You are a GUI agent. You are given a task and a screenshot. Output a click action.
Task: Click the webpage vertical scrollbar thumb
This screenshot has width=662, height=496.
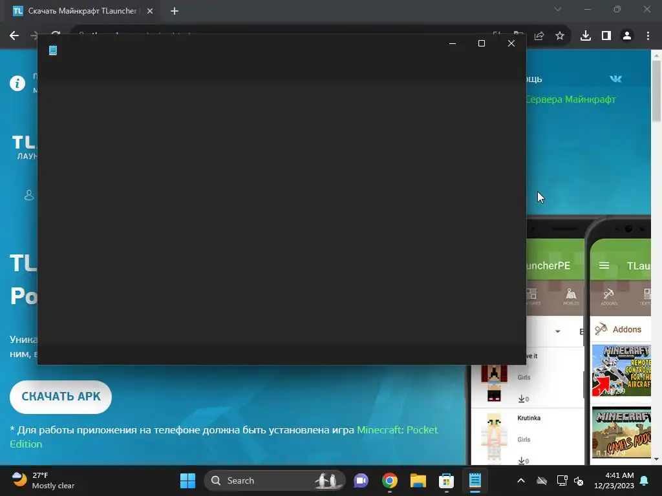point(656,90)
